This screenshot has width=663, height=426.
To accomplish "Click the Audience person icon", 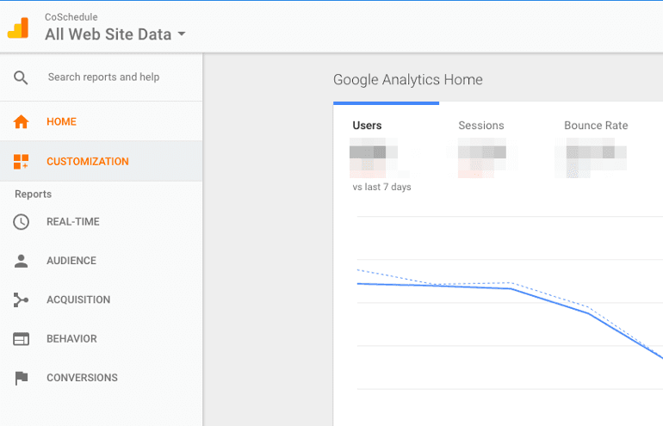I will (22, 261).
